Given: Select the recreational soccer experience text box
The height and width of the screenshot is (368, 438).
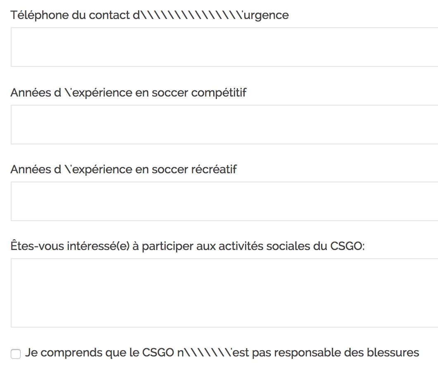Looking at the screenshot, I should (x=223, y=201).
